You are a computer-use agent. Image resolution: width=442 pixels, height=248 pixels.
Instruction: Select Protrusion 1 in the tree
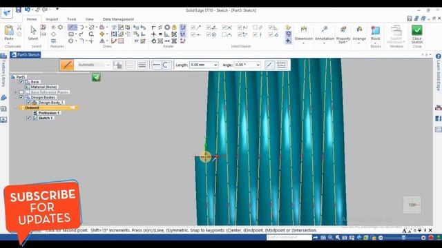pos(49,113)
